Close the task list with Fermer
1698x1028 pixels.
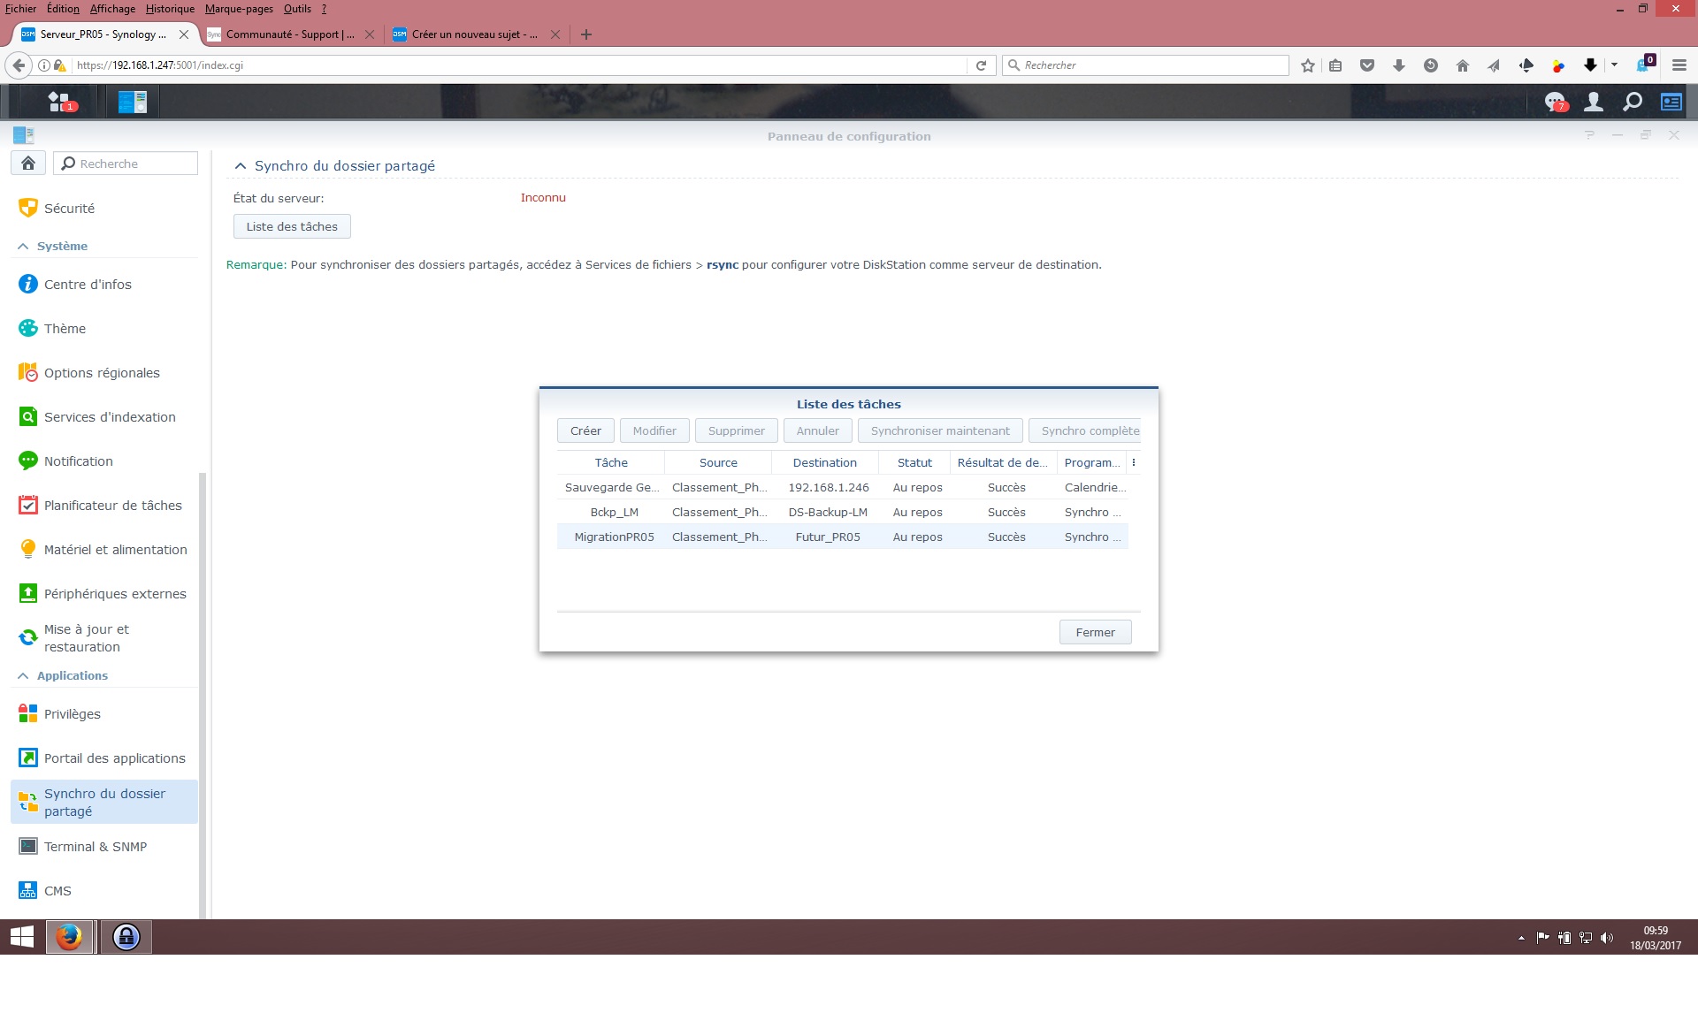(1095, 633)
